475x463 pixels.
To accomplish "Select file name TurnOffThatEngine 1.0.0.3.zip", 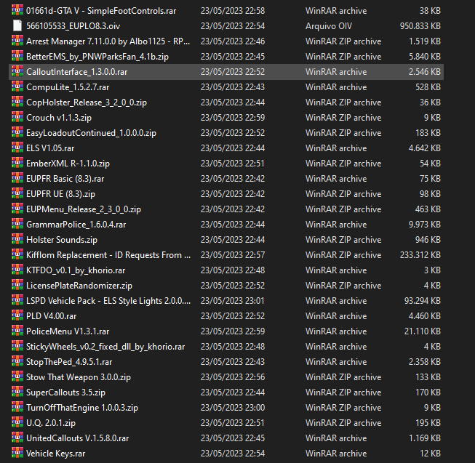I will [82, 408].
